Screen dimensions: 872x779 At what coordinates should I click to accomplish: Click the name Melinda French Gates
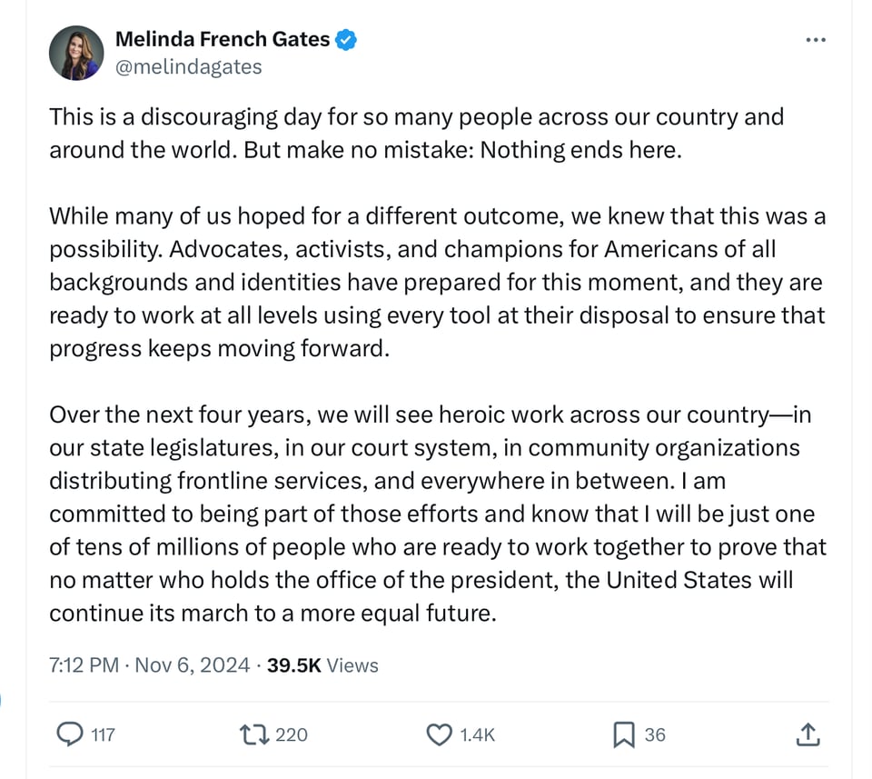tap(223, 39)
